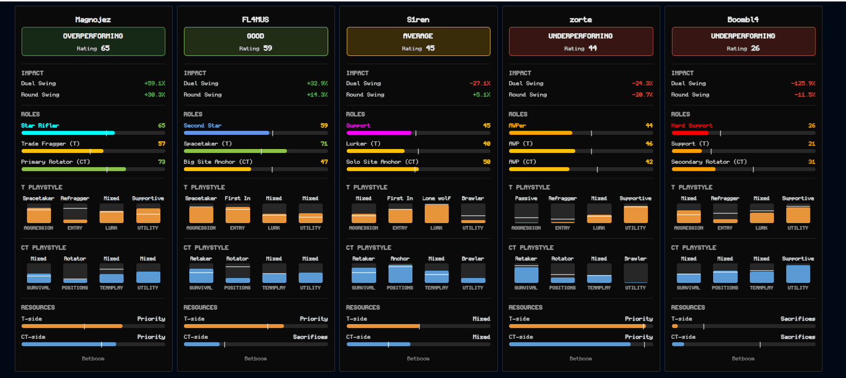Click Magnojez's Rotator positions CT playstyle box
The height and width of the screenshot is (378, 846).
pyautogui.click(x=75, y=274)
